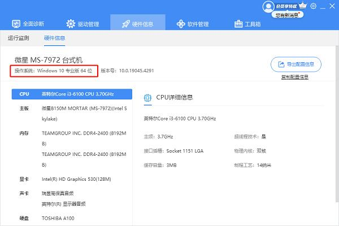Click the 会员享特权 label
This screenshot has height=226, width=339.
click(x=286, y=6)
